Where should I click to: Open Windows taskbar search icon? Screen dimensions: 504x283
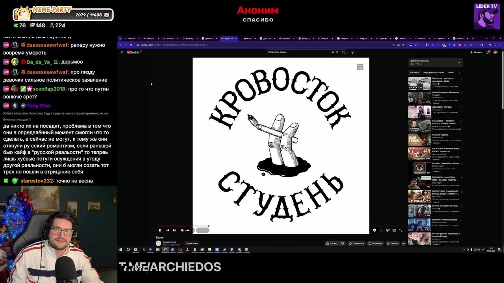coord(128,250)
